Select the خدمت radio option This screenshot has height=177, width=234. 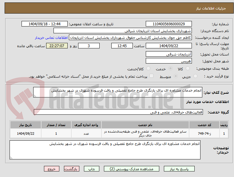[170, 68]
